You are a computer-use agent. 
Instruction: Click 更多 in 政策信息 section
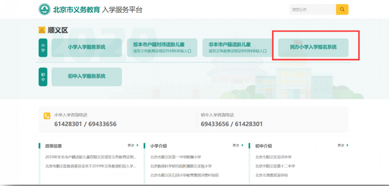(133, 145)
